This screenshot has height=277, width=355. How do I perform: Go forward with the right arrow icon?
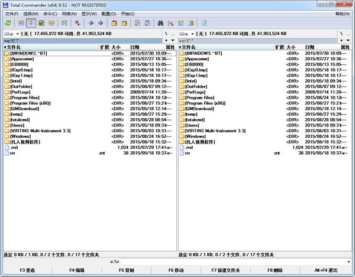point(101,23)
